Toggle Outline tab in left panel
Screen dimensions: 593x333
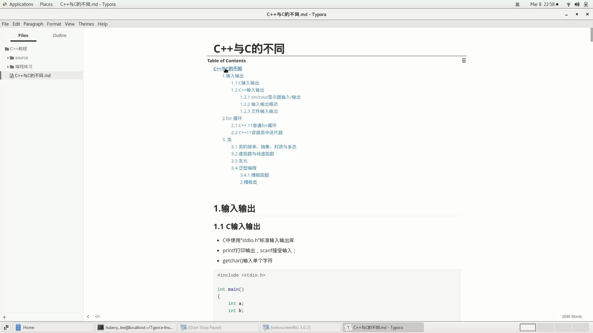60,35
